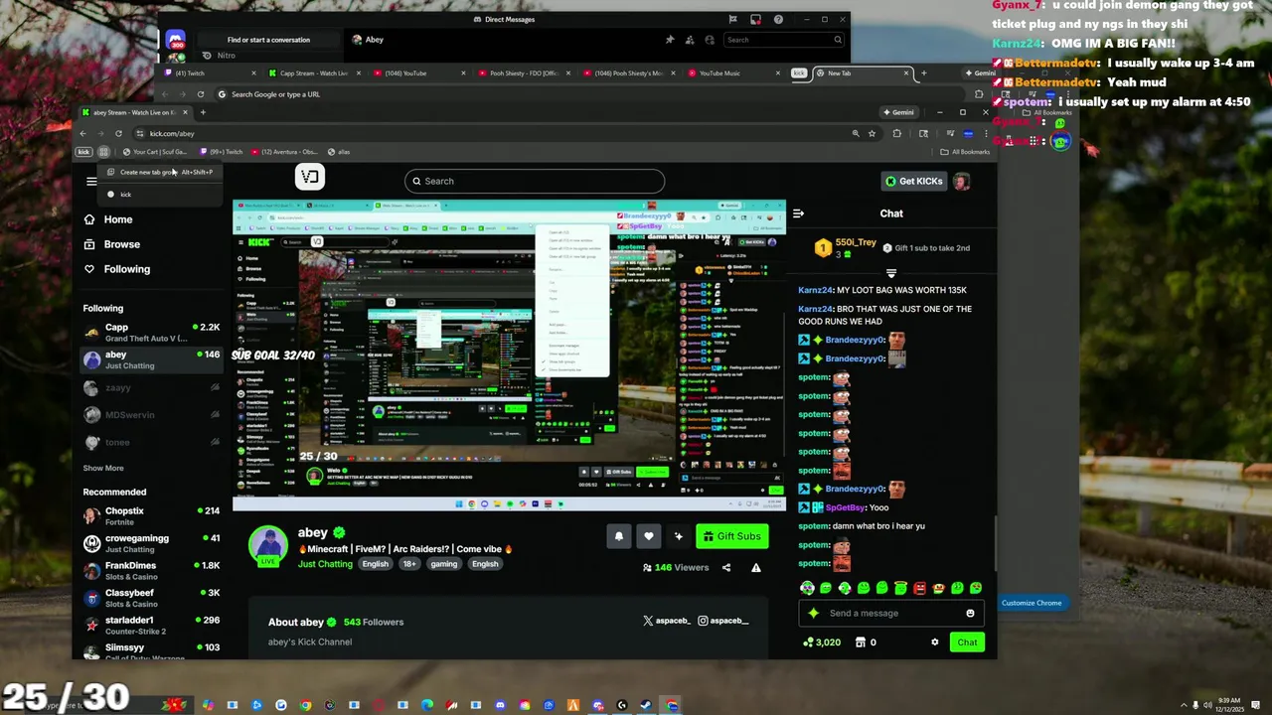Select abey channel in Following list
The height and width of the screenshot is (715, 1272).
pyautogui.click(x=151, y=359)
